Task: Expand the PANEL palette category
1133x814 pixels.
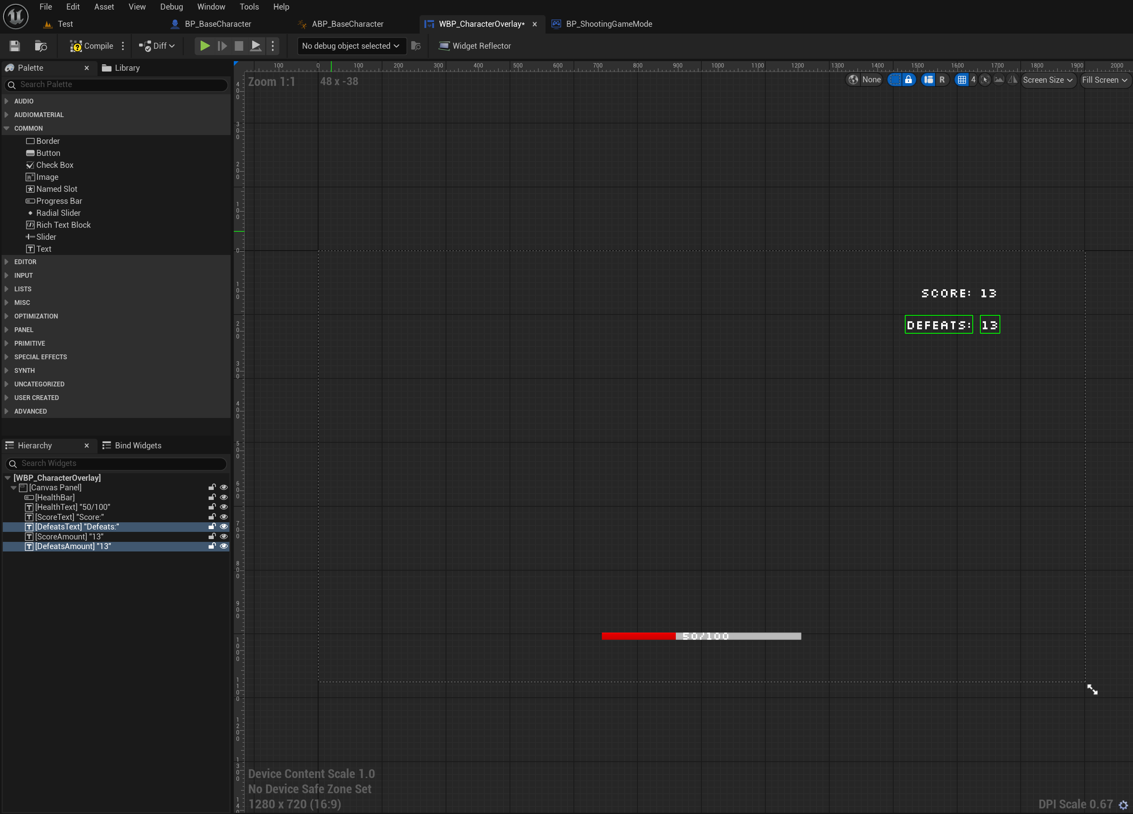Action: tap(24, 330)
